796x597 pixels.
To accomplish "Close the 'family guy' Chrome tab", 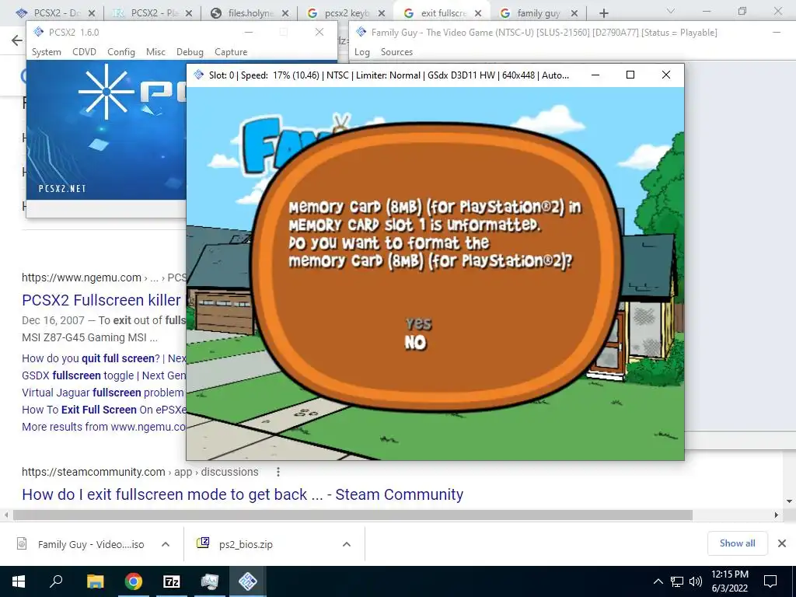I will pos(574,13).
